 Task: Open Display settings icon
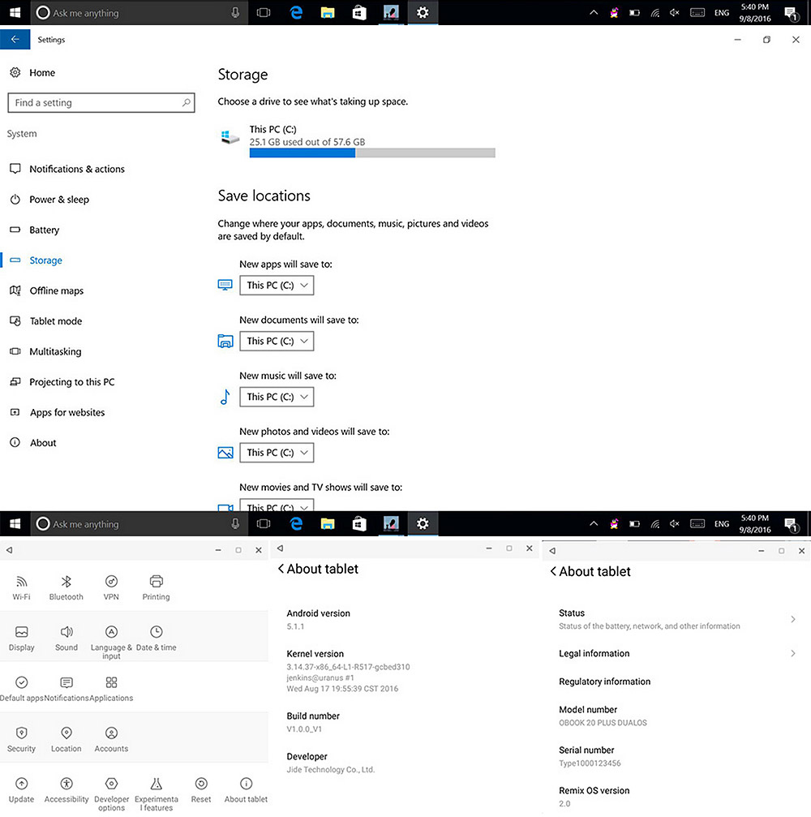[x=21, y=639]
